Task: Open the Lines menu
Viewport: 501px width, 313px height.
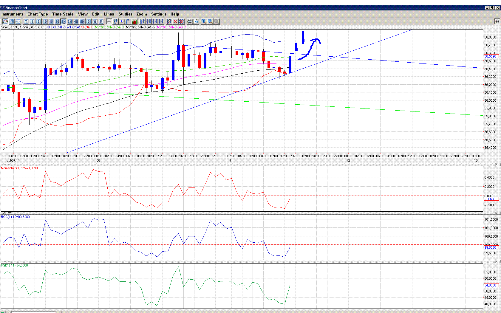Action: (x=109, y=14)
